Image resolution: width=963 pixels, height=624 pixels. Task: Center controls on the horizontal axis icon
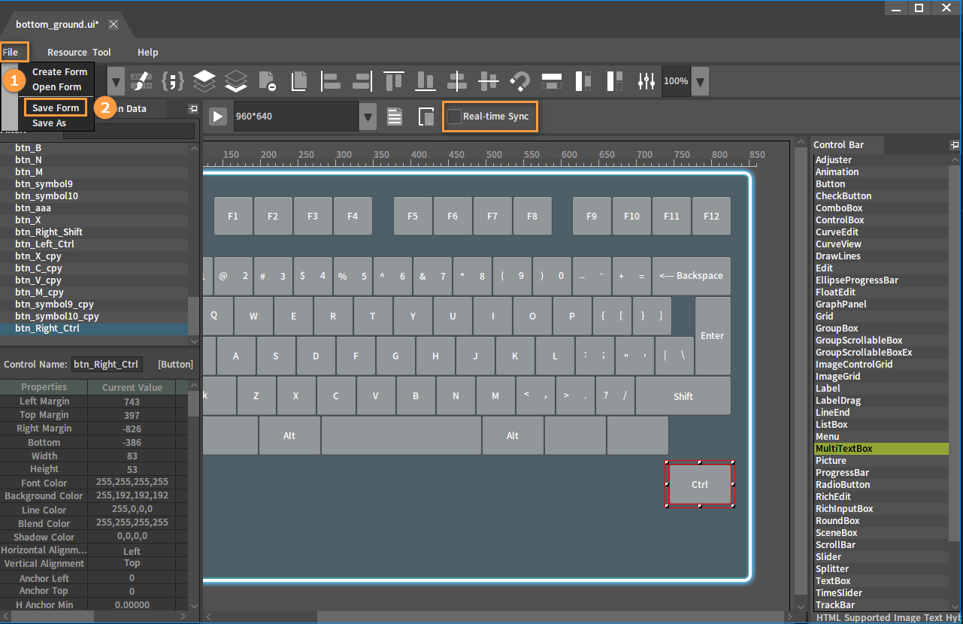click(x=489, y=80)
